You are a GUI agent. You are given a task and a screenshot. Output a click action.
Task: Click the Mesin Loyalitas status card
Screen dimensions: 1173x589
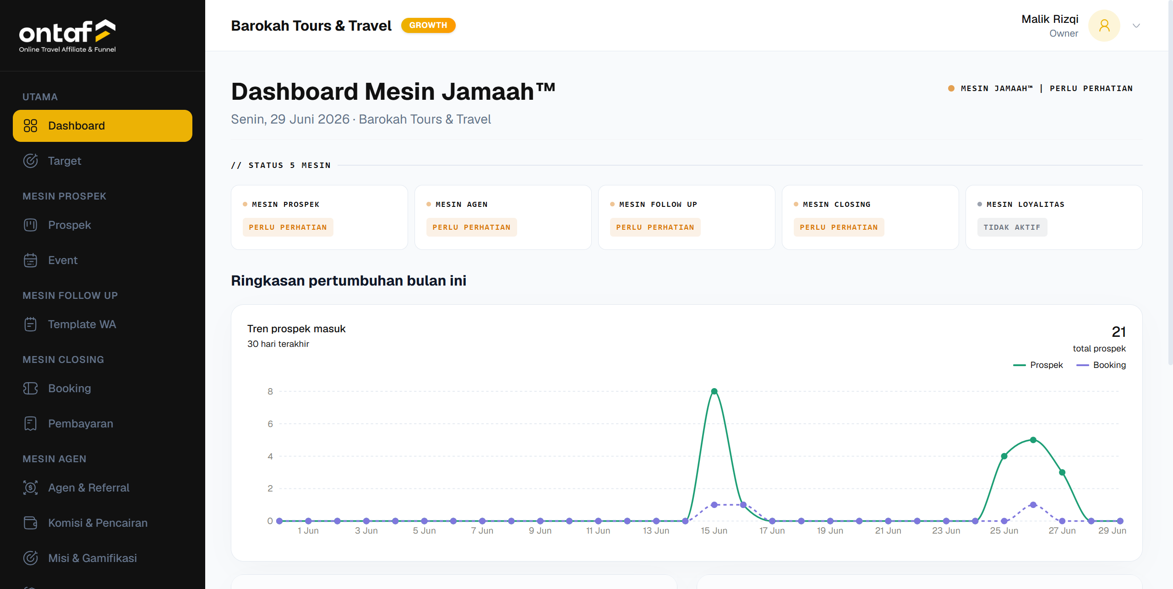coord(1054,217)
